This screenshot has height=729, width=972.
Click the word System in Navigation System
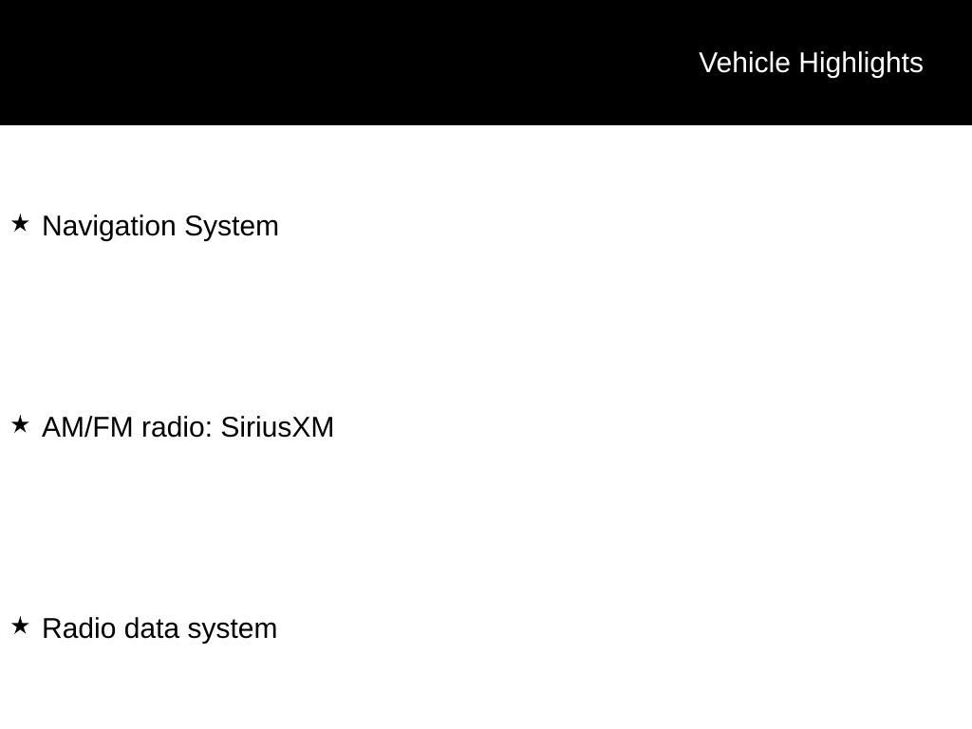point(232,226)
